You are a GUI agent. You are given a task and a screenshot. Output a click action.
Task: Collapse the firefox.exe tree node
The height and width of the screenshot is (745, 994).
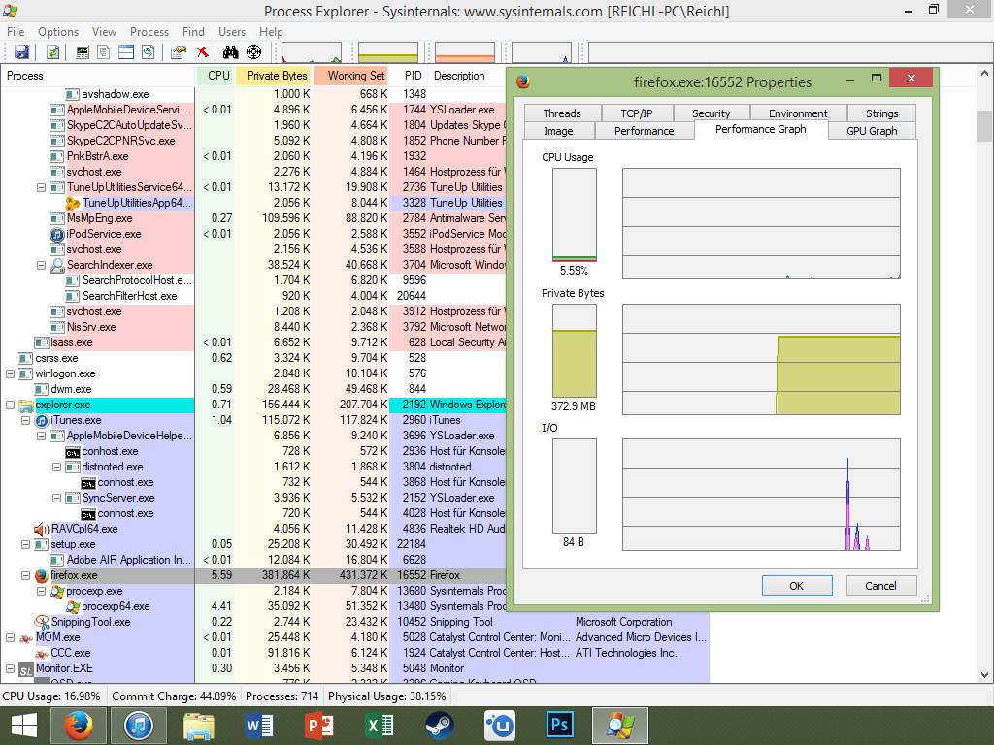tap(25, 575)
